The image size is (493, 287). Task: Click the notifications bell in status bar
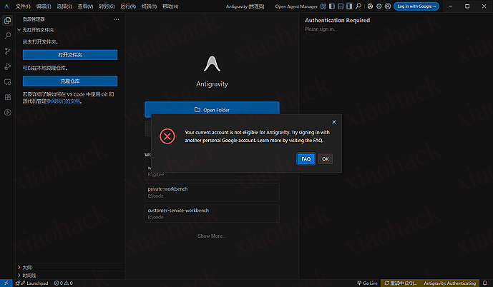(485, 283)
